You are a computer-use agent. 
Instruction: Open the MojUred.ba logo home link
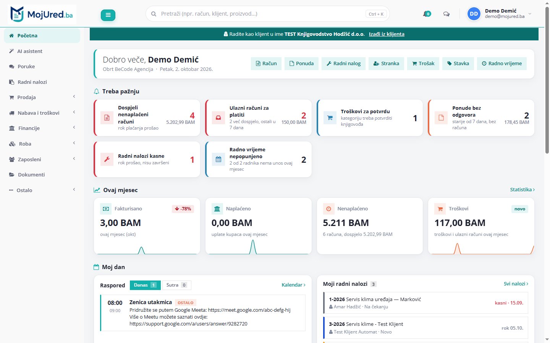(x=42, y=15)
